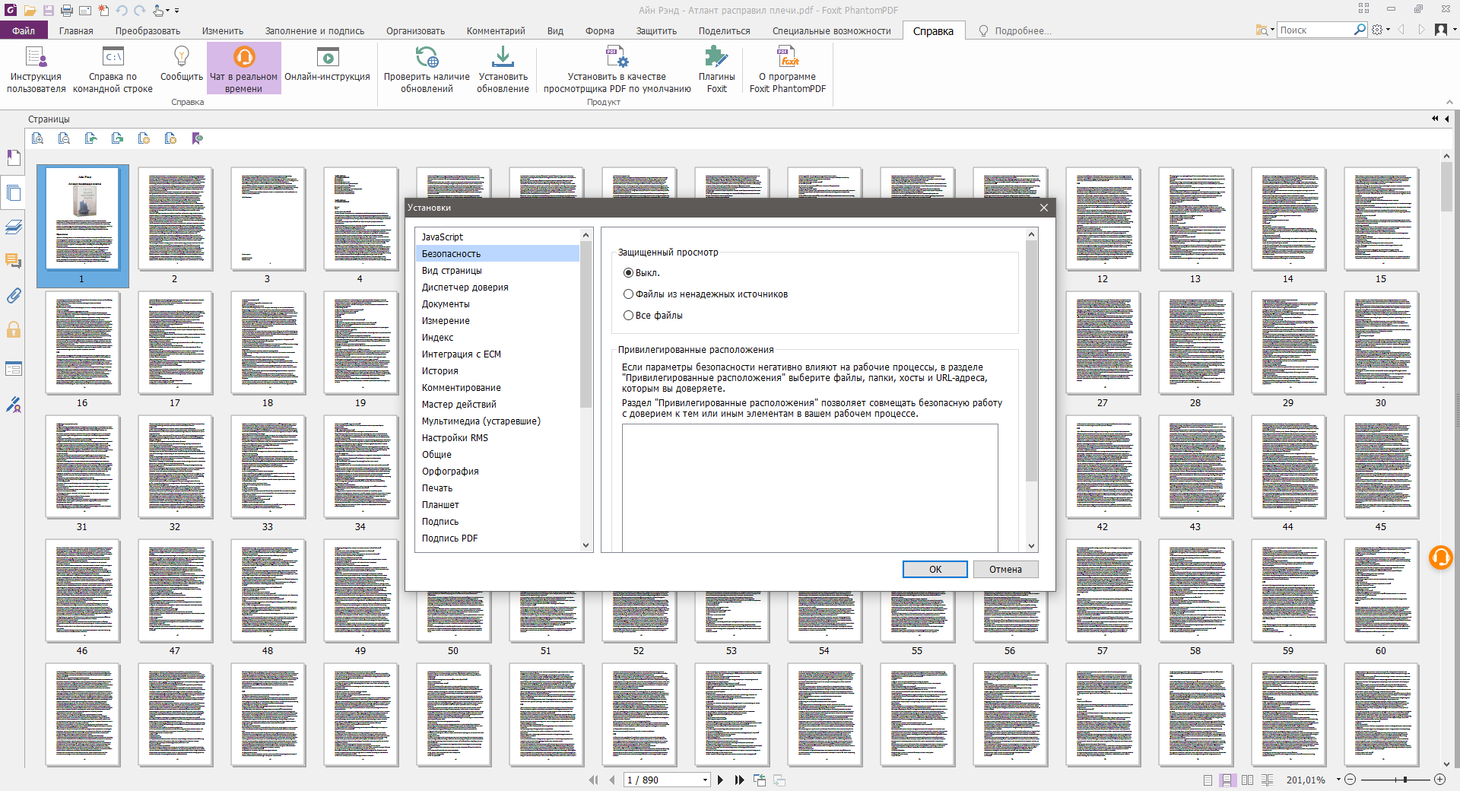Reduce page thumbnails in Страницы panel
Viewport: 1460px width, 791px height.
(64, 138)
